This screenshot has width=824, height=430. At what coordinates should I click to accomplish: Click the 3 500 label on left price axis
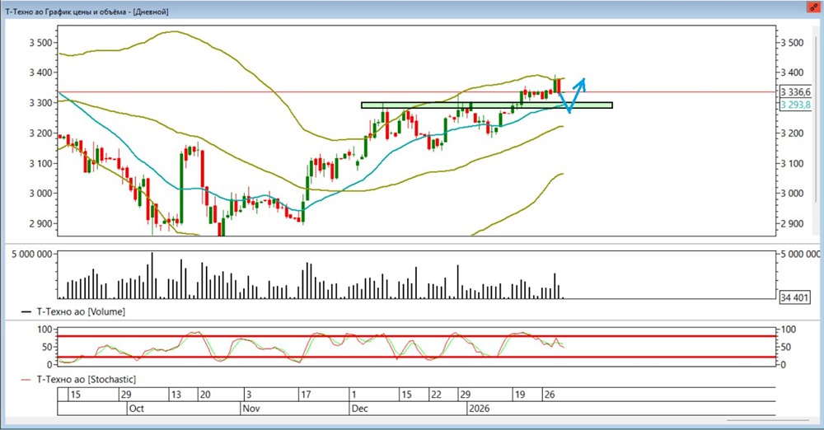point(40,43)
